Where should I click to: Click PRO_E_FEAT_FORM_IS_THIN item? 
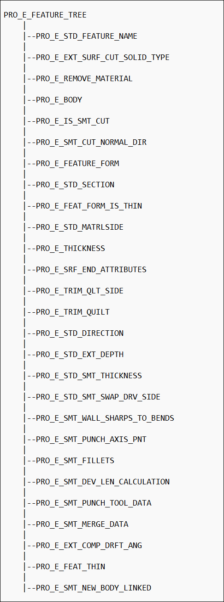(89, 206)
